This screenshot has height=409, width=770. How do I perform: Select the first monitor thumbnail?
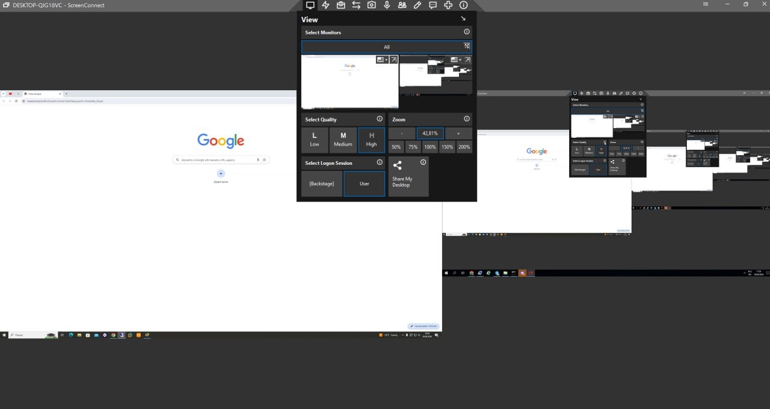[350, 81]
